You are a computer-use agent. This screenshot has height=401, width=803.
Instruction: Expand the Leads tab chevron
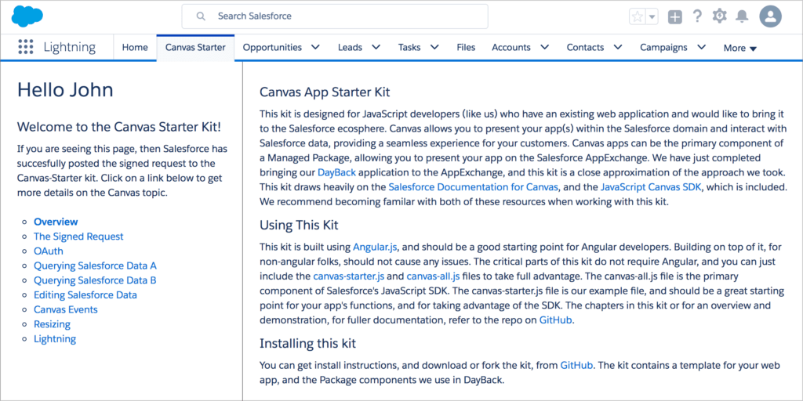[376, 47]
